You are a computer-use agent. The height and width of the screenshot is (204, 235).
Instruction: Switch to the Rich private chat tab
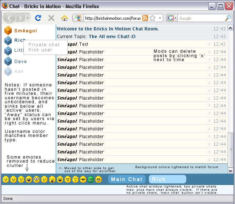coord(168,179)
